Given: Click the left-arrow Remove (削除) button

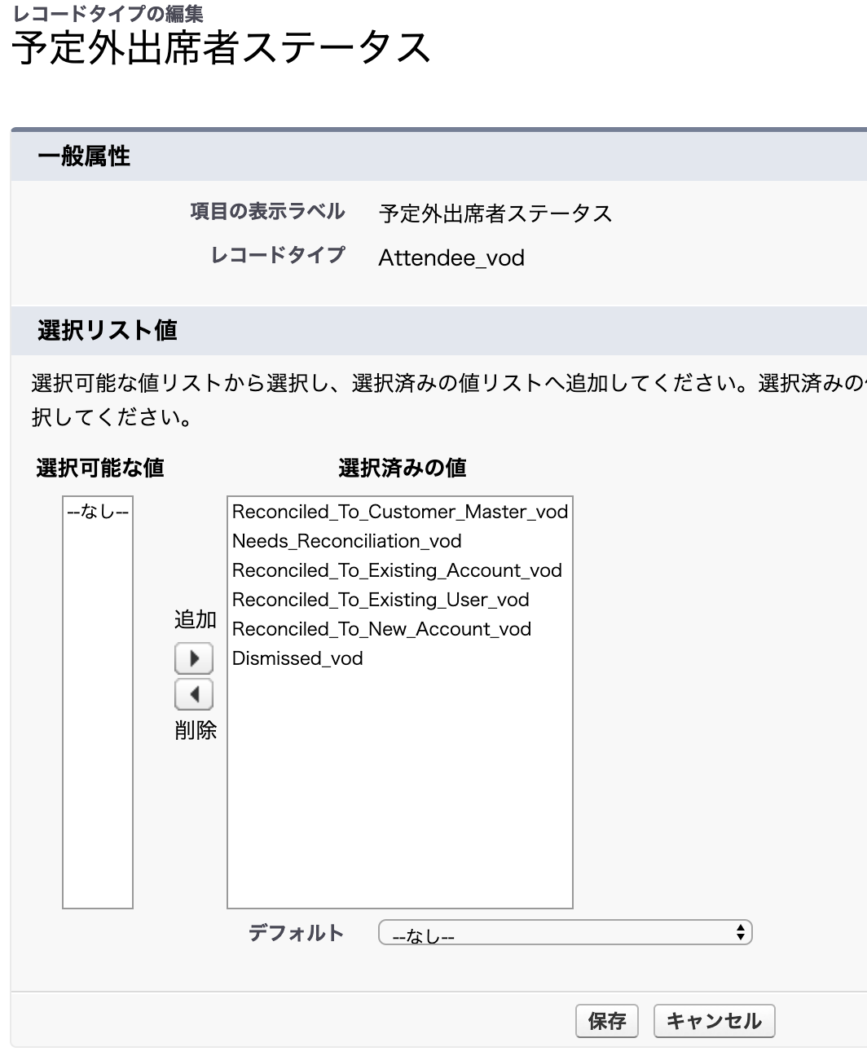Looking at the screenshot, I should 194,695.
